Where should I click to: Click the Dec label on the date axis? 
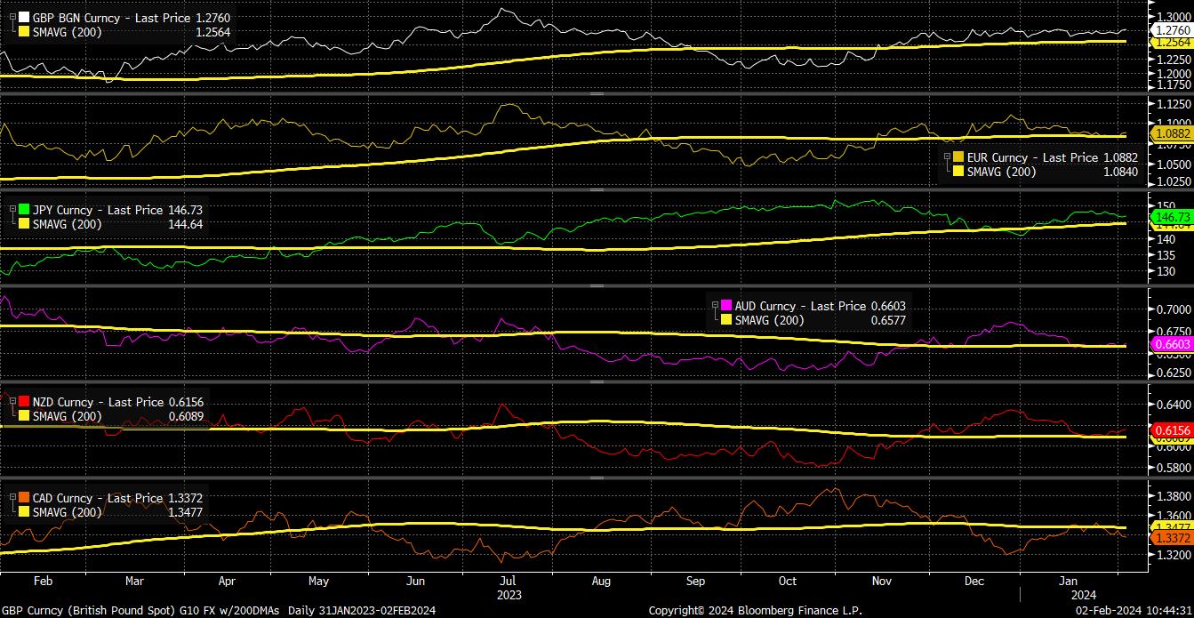click(974, 581)
